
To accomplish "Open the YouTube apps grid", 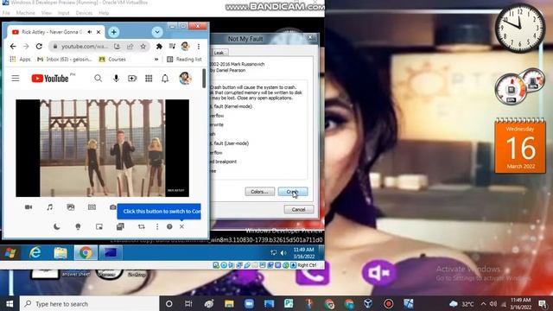I will tap(149, 79).
